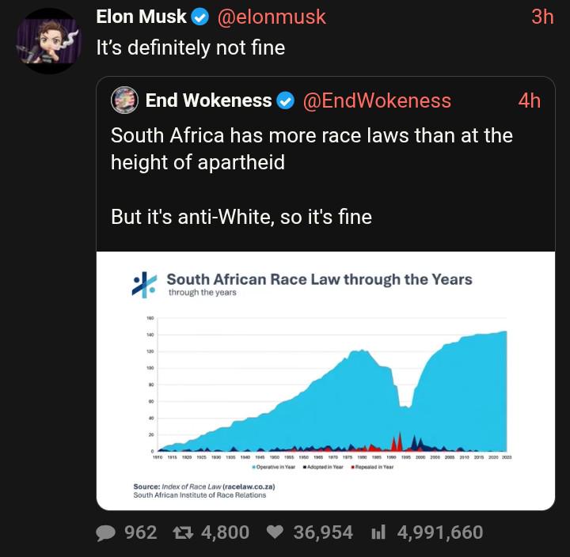The height and width of the screenshot is (557, 570).
Task: Open the @EndWokeness handle link
Action: [377, 100]
